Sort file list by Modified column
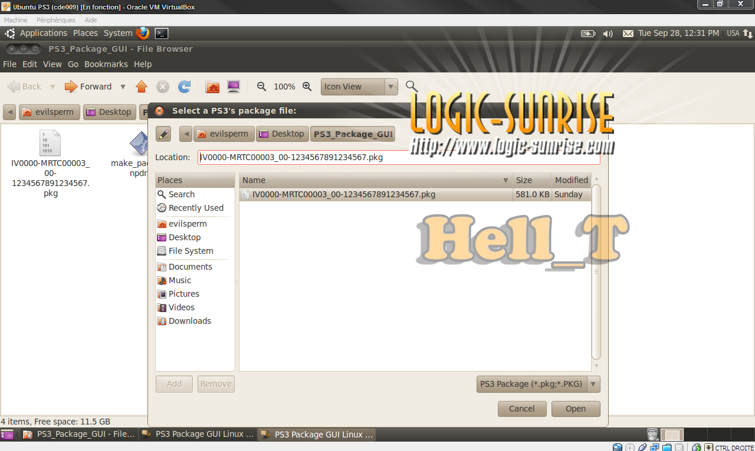The width and height of the screenshot is (755, 451). click(x=571, y=180)
